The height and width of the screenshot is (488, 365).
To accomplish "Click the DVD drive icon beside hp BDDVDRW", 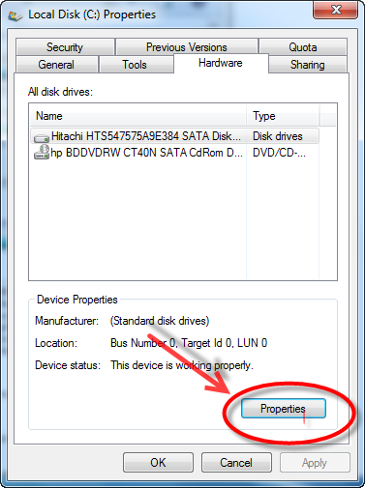I will pyautogui.click(x=42, y=152).
